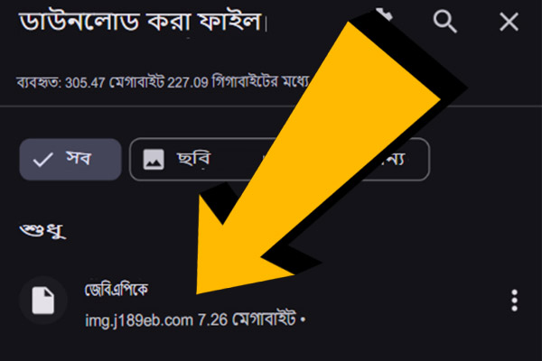Open search with the magnifier icon
542x361 pixels.
pos(444,22)
